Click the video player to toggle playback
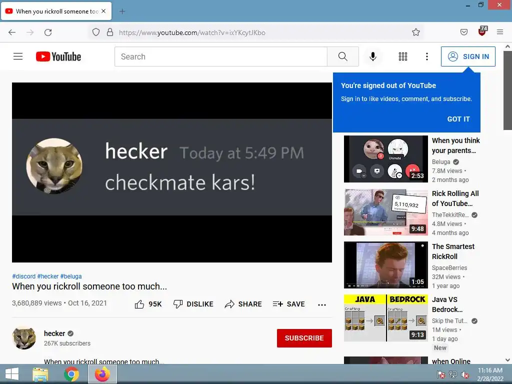512x384 pixels. coord(172,172)
